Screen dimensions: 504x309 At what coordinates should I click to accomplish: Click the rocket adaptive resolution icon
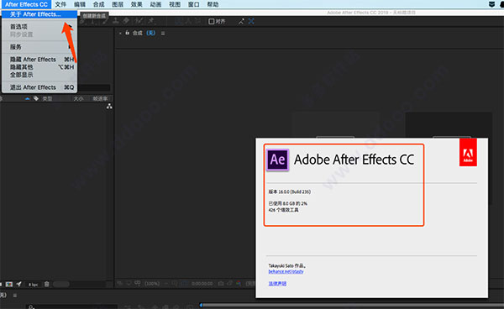tap(19, 284)
